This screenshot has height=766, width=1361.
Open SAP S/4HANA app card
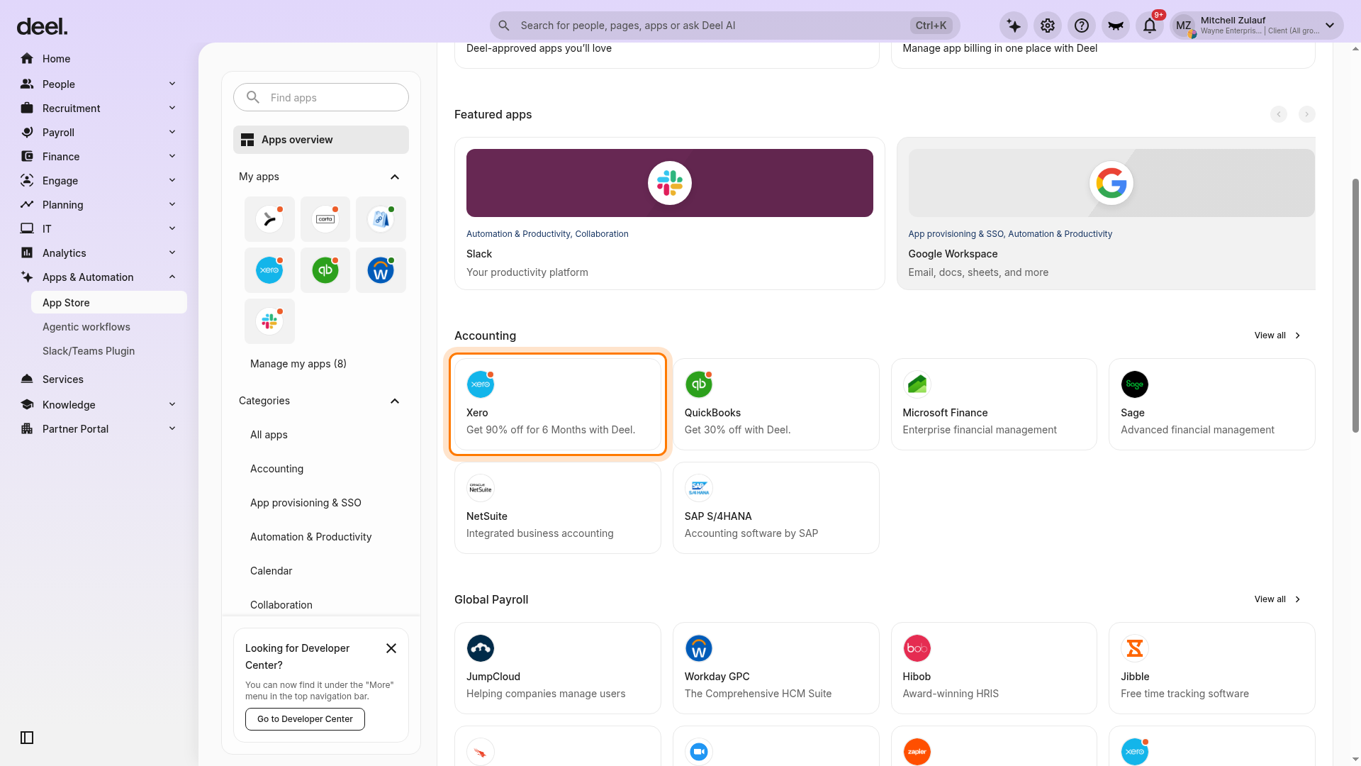[776, 508]
